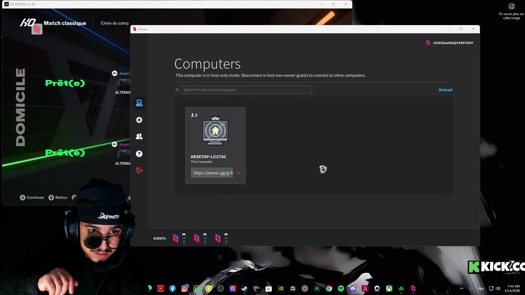Screen dimensions: 525x295
Task: Open volume control in system tray
Action: (x=498, y=288)
